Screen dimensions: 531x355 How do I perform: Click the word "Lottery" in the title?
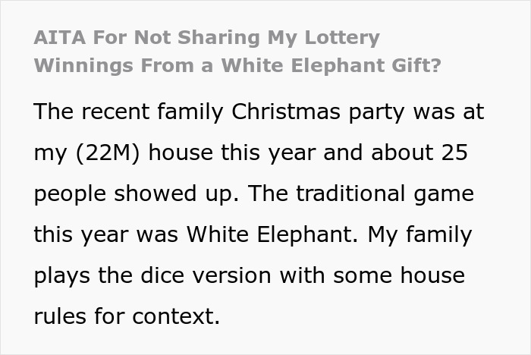tap(342, 38)
